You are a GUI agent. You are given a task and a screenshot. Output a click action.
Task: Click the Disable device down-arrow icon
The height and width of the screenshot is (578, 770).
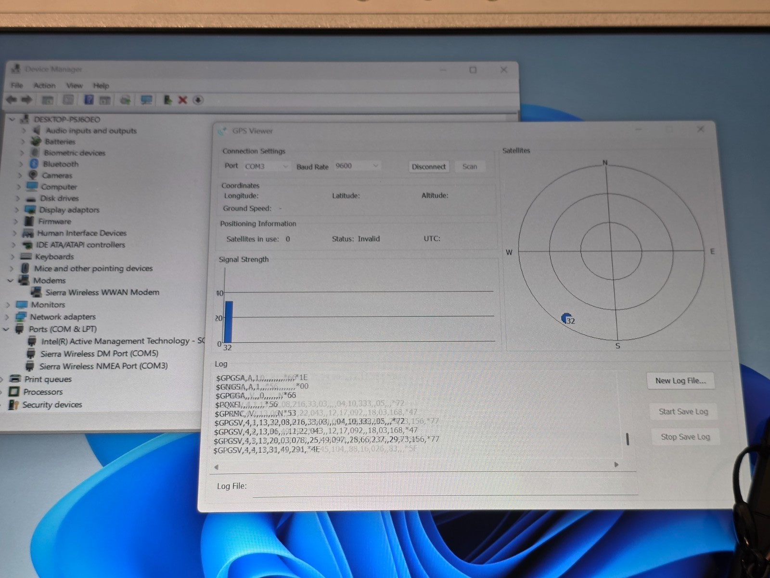pyautogui.click(x=198, y=100)
